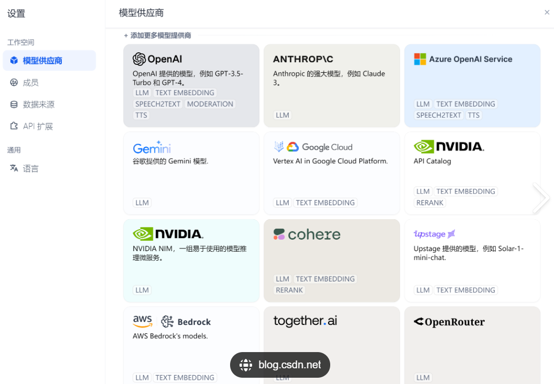Open the Google Cloud Vertex AI provider

[x=331, y=173]
